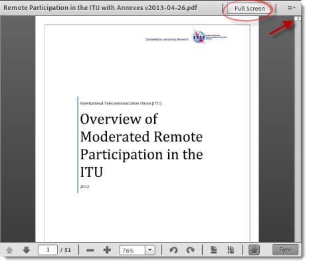
Task: Toggle the hand pan tool
Action: 254,250
